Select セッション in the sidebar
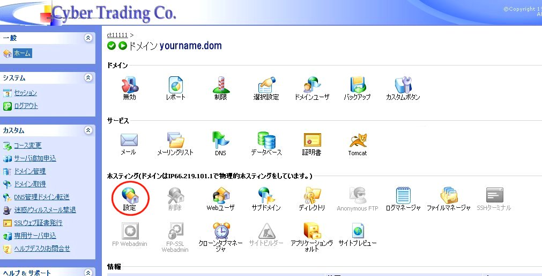This screenshot has width=542, height=276. pyautogui.click(x=25, y=93)
